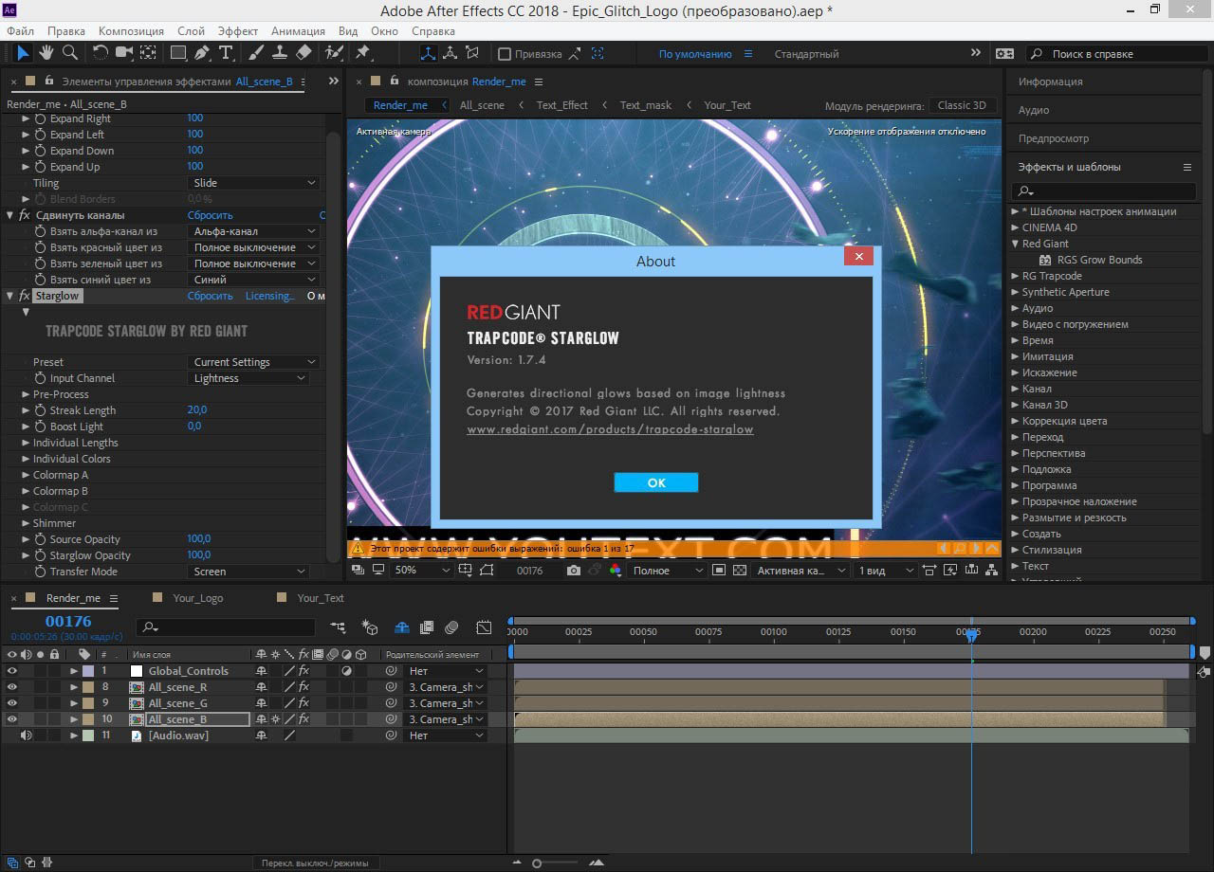Select the Clone Stamp tool
This screenshot has width=1214, height=872.
[280, 53]
